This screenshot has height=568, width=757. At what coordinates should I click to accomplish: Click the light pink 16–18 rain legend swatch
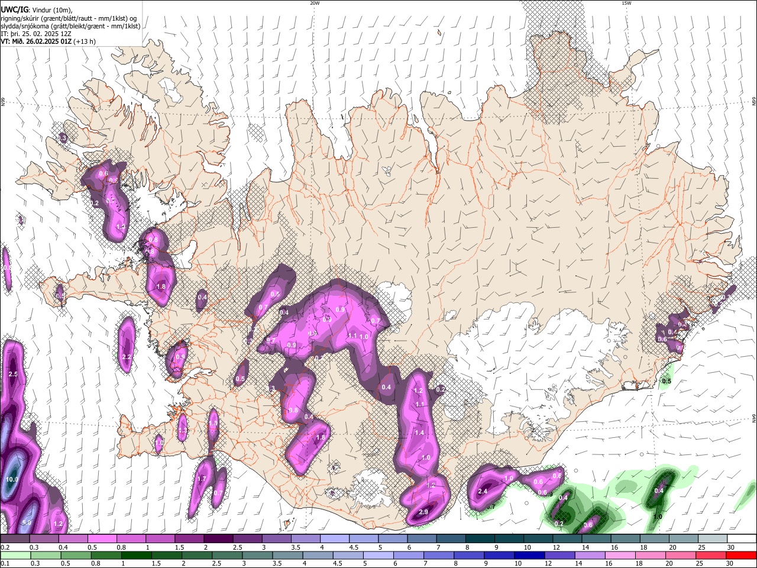620,555
